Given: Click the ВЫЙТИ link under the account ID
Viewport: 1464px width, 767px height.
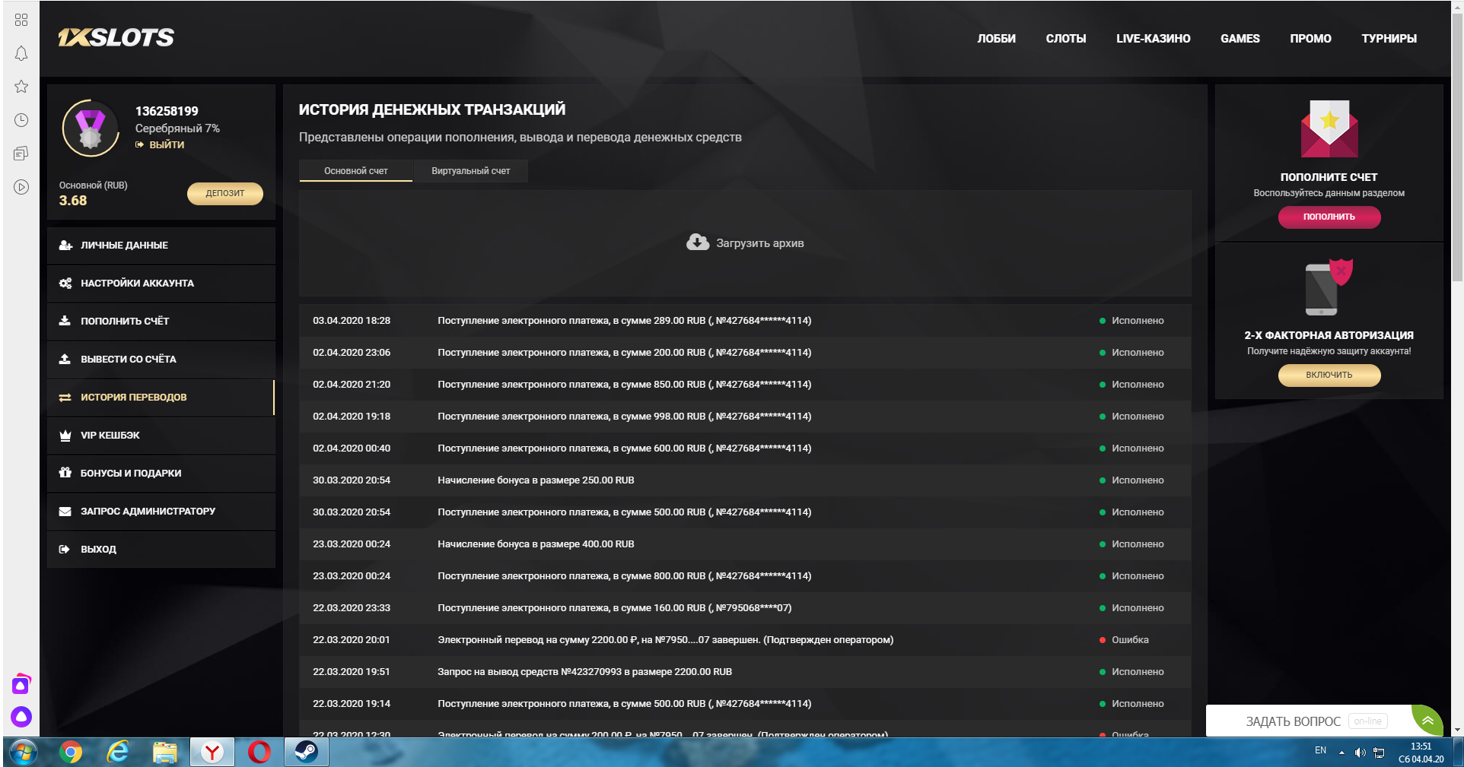Looking at the screenshot, I should point(160,144).
